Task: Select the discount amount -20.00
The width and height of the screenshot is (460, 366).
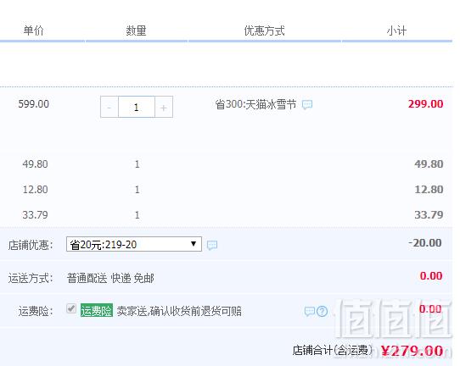Action: 425,243
